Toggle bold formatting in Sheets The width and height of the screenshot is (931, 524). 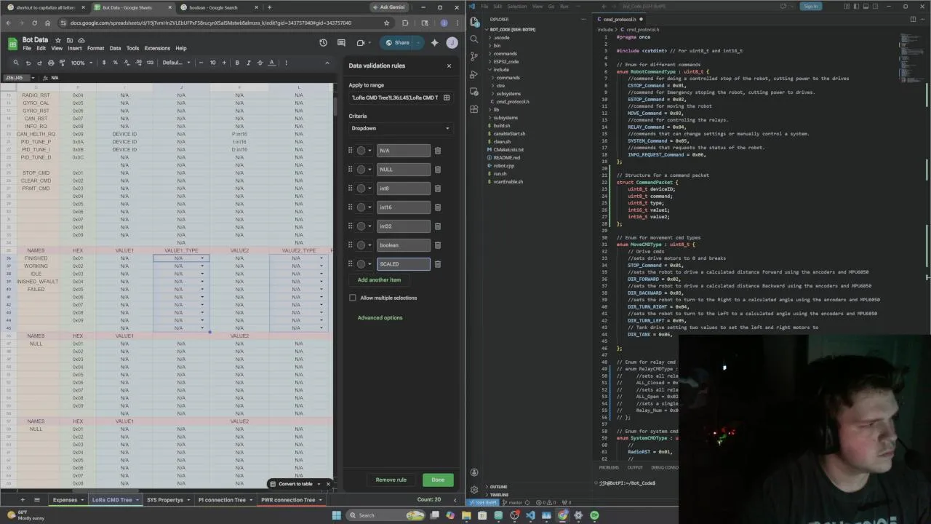(237, 63)
